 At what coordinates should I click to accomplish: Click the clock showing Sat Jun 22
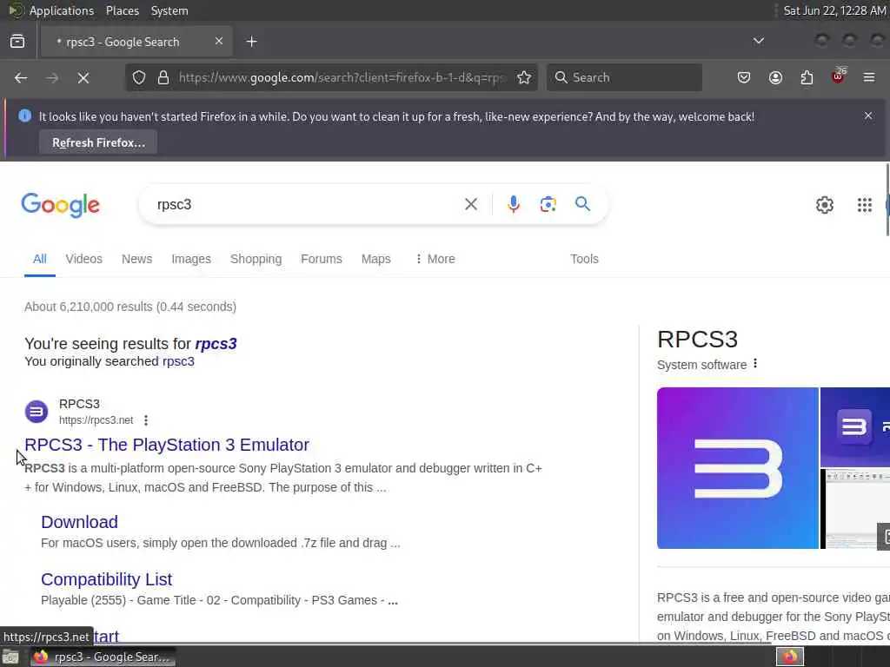coord(834,10)
